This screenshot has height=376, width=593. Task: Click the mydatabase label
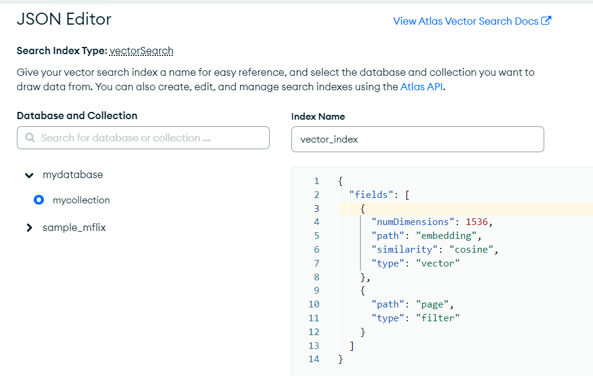click(73, 175)
